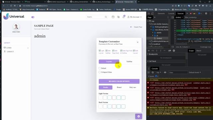This screenshot has width=213, height=120.
Task: Click Logout in the sidebar
Action: click(x=9, y=52)
